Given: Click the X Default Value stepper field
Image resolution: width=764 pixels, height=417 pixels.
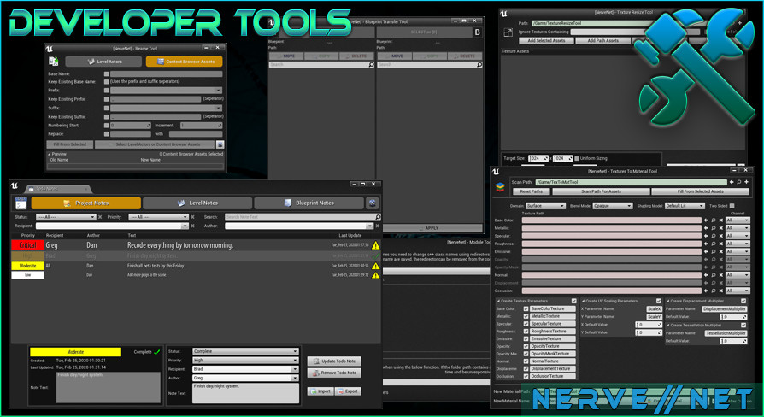Looking at the screenshot, I should [x=649, y=325].
